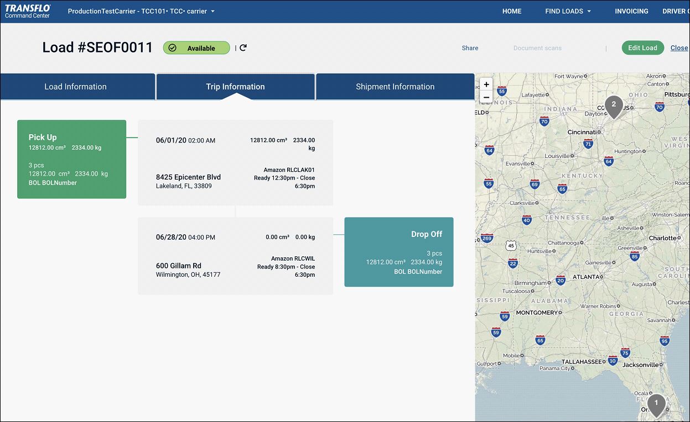Click the refresh icon beside the Available badge

242,48
